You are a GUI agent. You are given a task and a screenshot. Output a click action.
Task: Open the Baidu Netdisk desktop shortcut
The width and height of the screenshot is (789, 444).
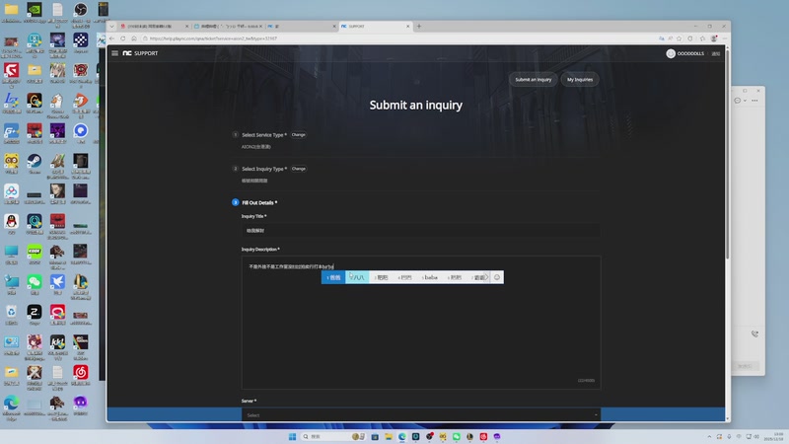click(11, 193)
